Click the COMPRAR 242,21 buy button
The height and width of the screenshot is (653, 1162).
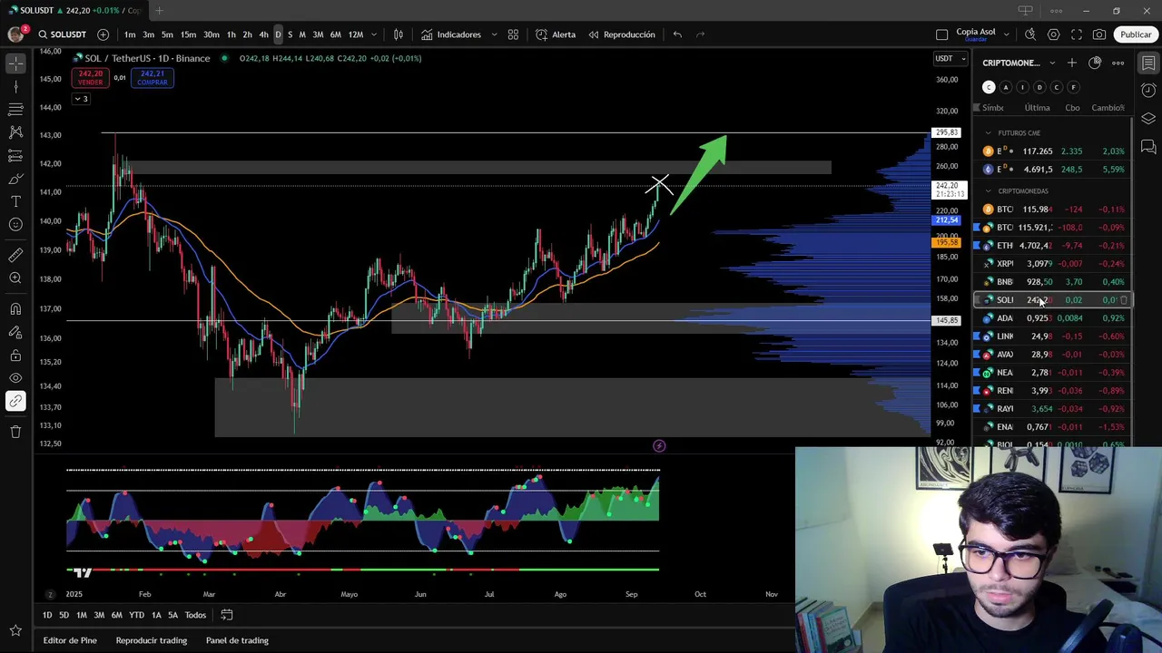click(152, 78)
